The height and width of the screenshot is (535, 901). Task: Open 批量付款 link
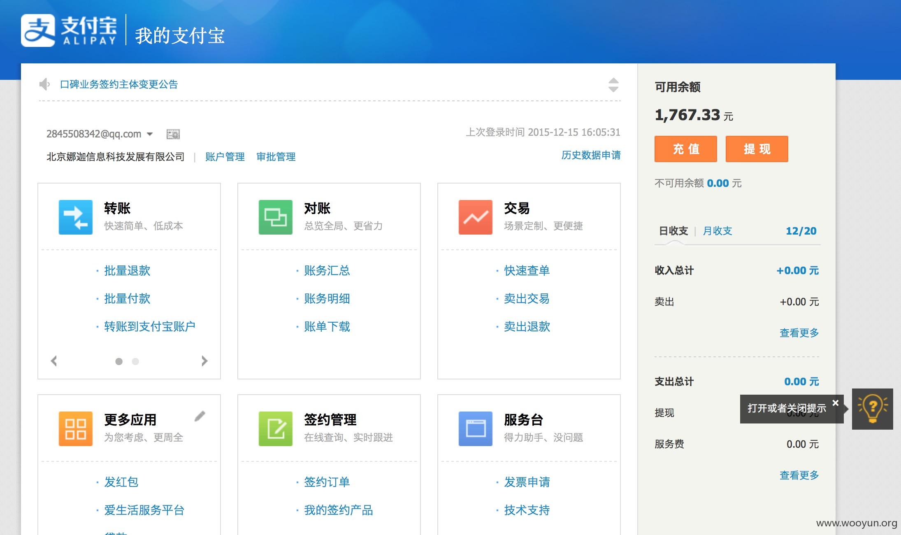(127, 298)
